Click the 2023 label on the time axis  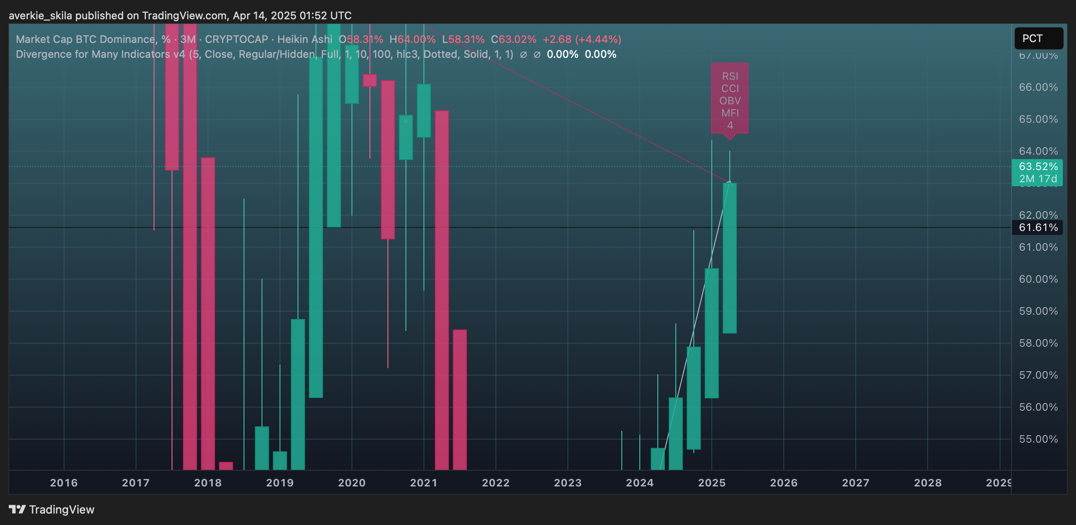point(568,482)
